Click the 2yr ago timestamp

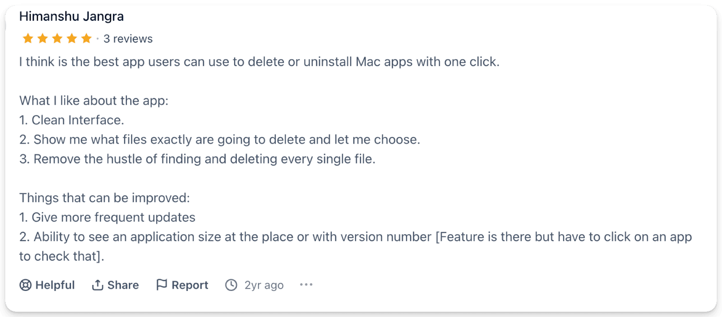(264, 285)
